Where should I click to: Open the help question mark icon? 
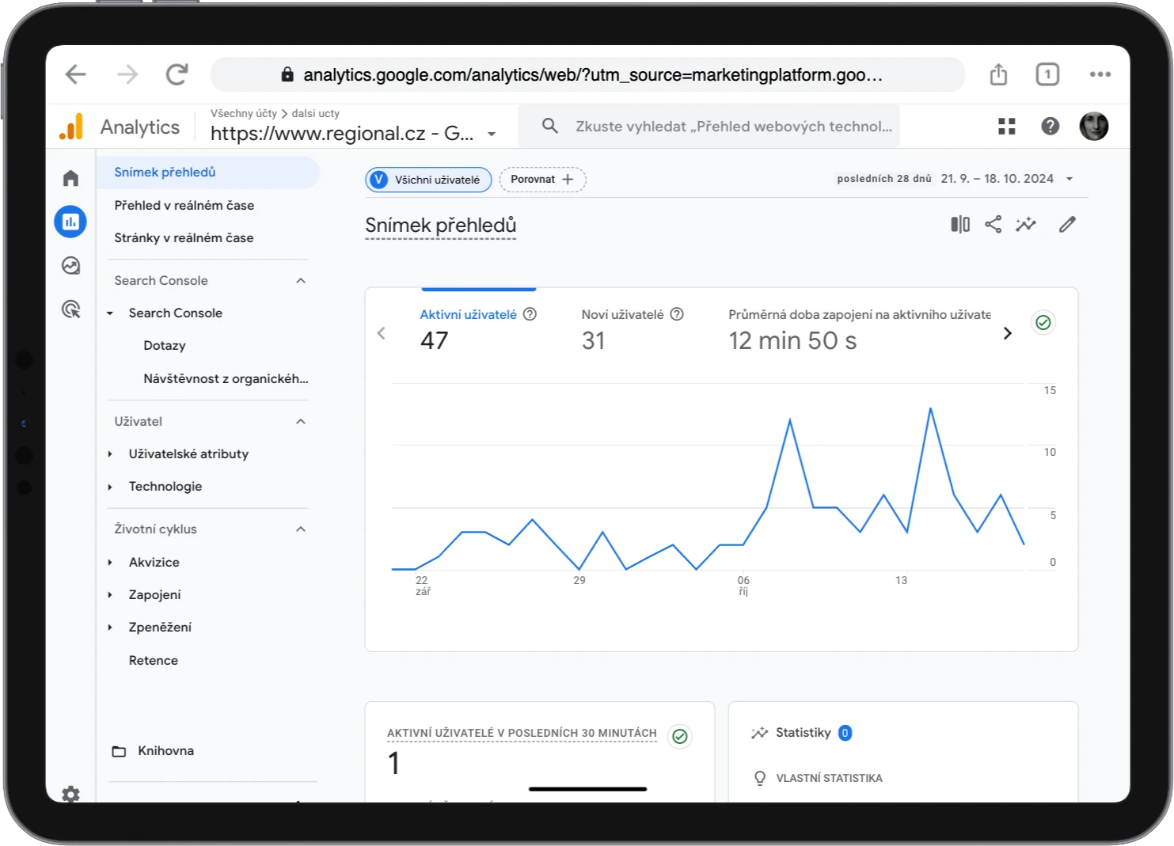coord(1051,127)
